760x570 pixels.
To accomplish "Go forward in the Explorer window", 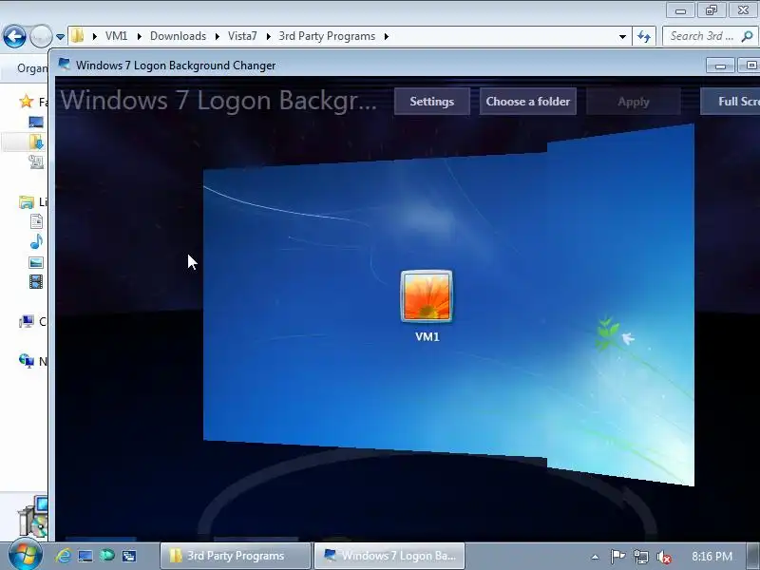I will click(x=41, y=36).
